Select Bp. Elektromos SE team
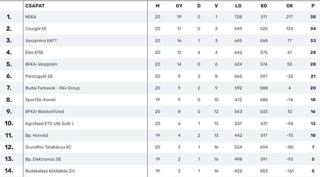The width and height of the screenshot is (320, 177). point(43,159)
